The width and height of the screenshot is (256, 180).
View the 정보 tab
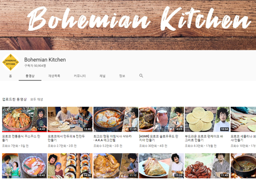click(x=122, y=76)
